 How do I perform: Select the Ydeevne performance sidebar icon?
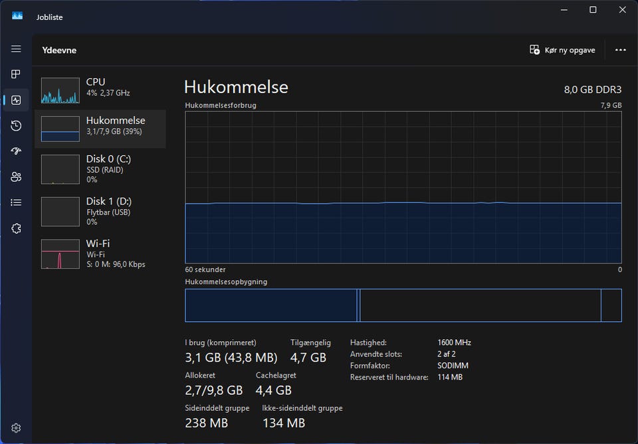16,100
